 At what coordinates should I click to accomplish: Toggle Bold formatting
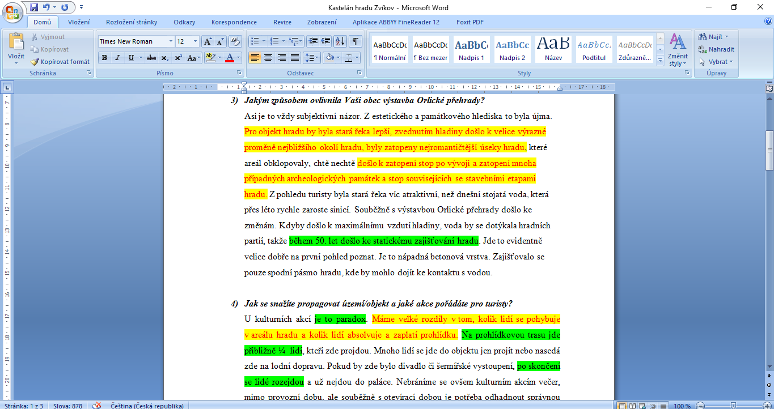tap(104, 58)
